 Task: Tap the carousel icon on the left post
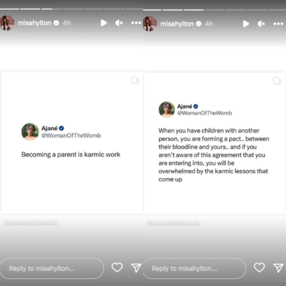(x=135, y=80)
